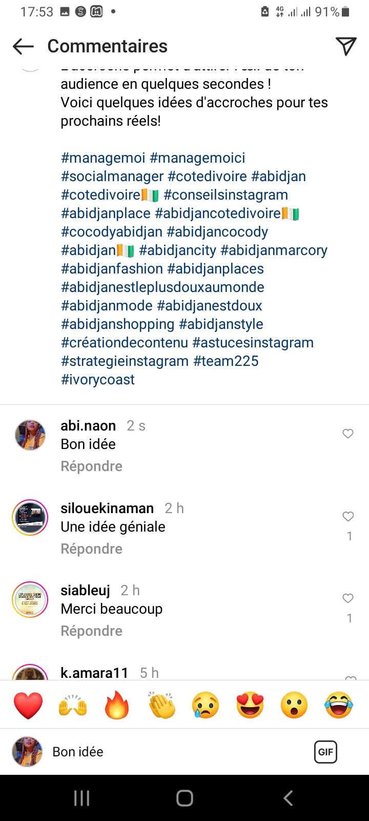The height and width of the screenshot is (821, 369).
Task: Tap Répondre under siableuj's comment
Action: pos(91,631)
